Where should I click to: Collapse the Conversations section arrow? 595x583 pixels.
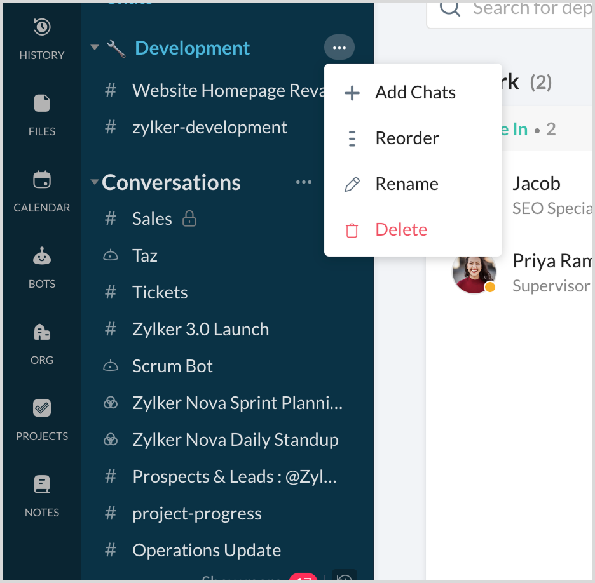pos(95,182)
